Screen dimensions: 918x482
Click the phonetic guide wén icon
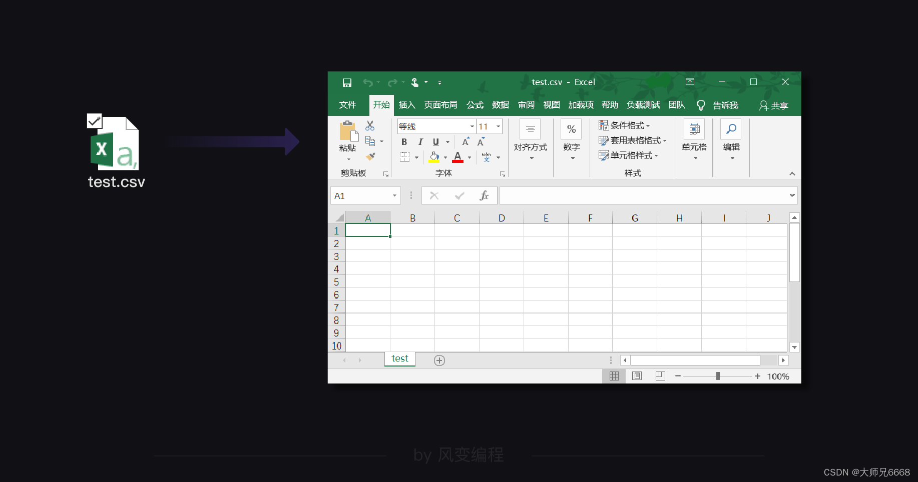click(x=486, y=157)
